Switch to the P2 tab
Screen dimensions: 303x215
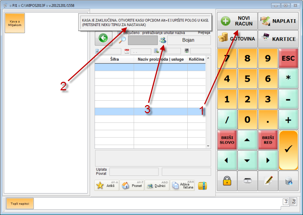293,201
